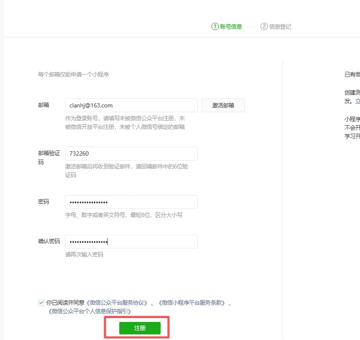
Task: Select step 2 信息登记 tab
Action: coord(276,27)
